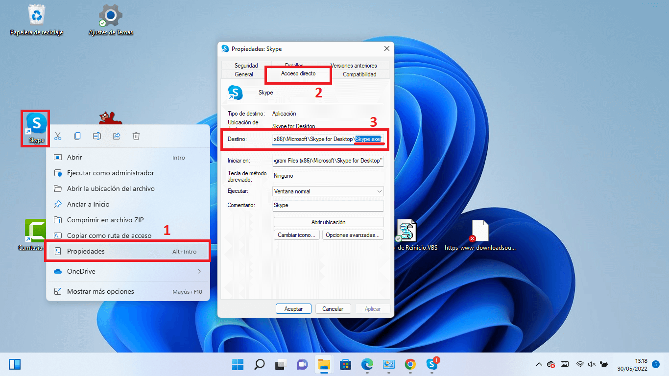
Task: Switch to the Seguridad tab
Action: point(246,66)
